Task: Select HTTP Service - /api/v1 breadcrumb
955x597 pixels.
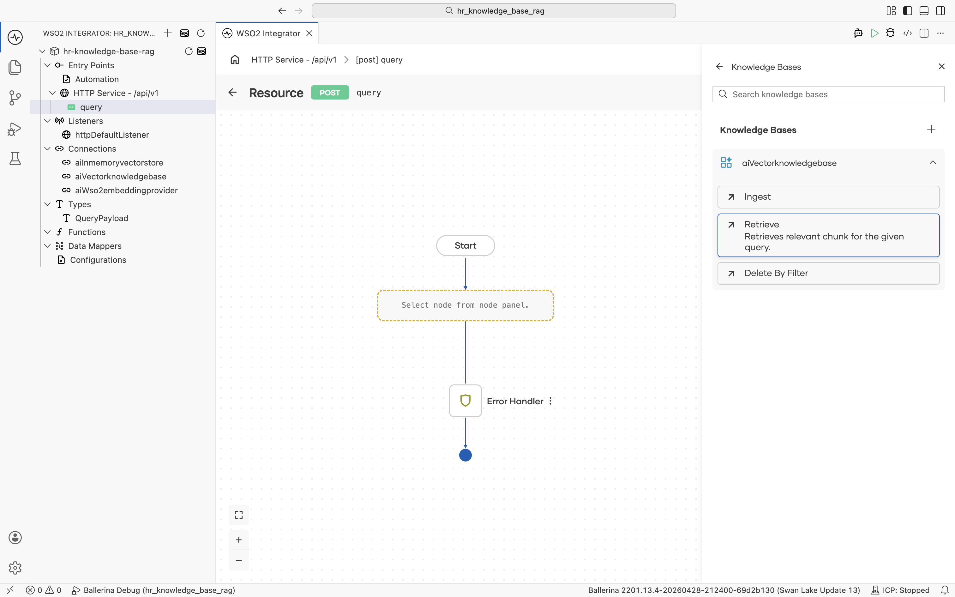Action: [294, 60]
